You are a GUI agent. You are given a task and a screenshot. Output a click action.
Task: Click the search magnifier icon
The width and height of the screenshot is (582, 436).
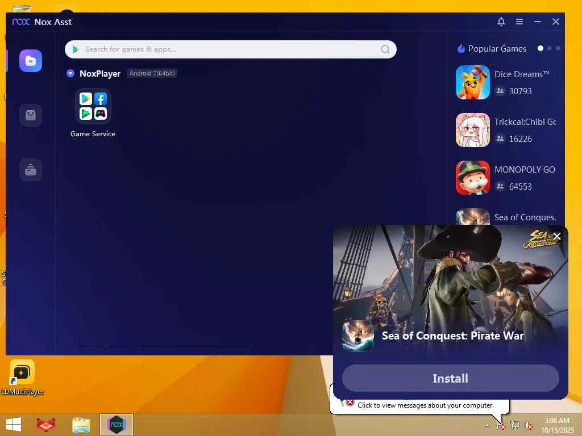[385, 49]
